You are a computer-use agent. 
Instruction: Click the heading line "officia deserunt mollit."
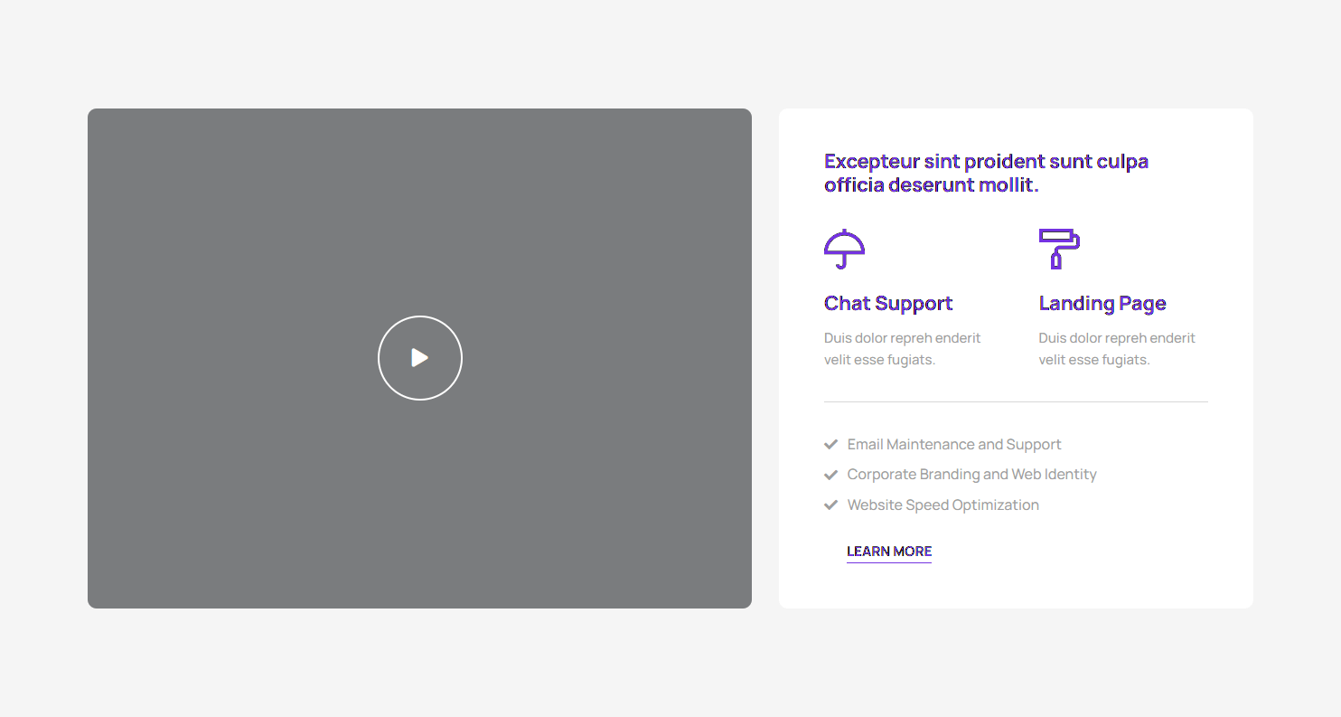point(931,185)
